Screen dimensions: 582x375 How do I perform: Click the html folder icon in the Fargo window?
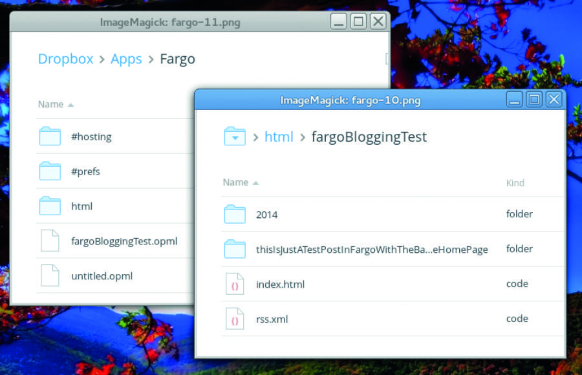[x=50, y=206]
